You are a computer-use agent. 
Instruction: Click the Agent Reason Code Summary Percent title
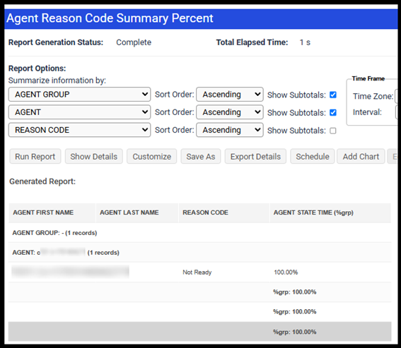(110, 18)
